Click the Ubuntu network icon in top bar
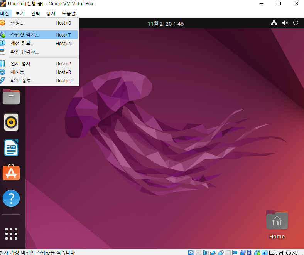The height and width of the screenshot is (255, 304). pyautogui.click(x=274, y=23)
